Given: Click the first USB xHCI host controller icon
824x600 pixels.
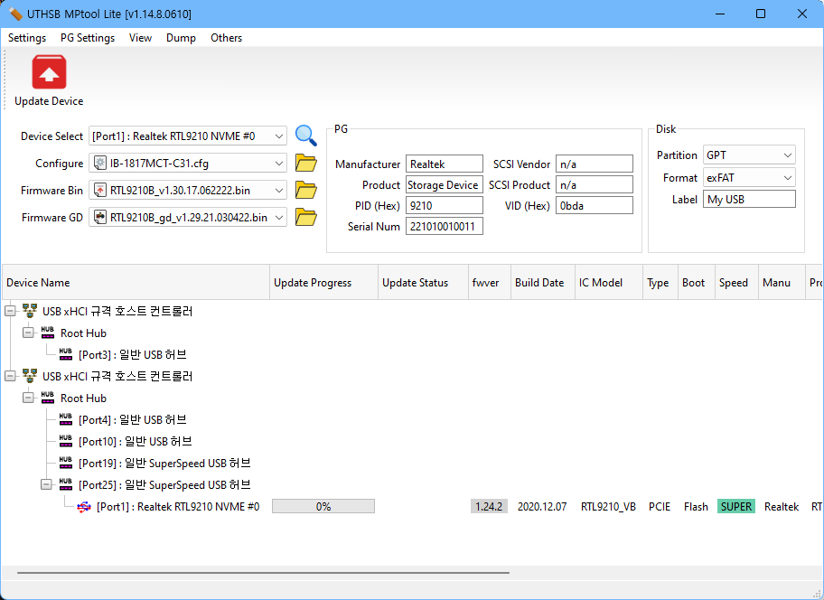Looking at the screenshot, I should pyautogui.click(x=30, y=311).
